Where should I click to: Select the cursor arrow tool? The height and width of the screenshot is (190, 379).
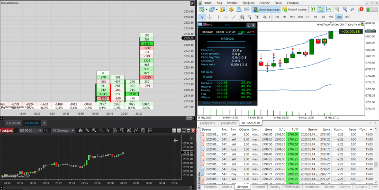click(x=202, y=17)
